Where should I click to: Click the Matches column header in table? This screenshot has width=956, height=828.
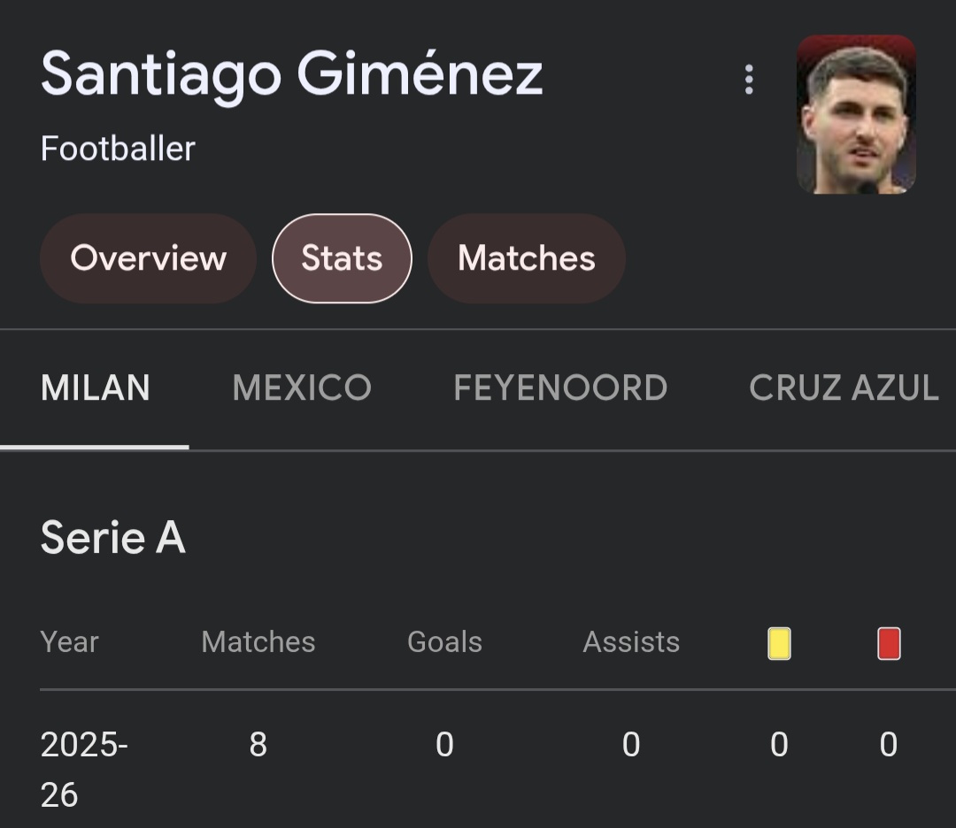pyautogui.click(x=258, y=642)
